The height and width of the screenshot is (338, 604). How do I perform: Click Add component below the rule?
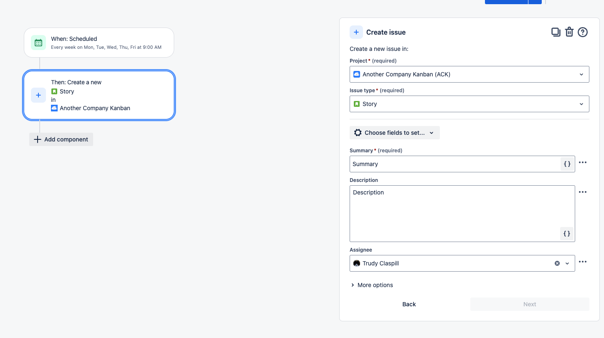coord(61,139)
